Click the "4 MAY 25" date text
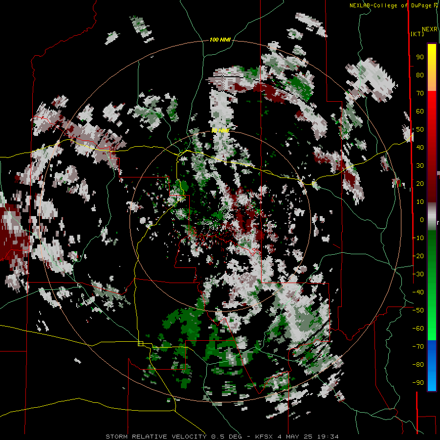Viewport: 440px width, 440px height. [295, 437]
